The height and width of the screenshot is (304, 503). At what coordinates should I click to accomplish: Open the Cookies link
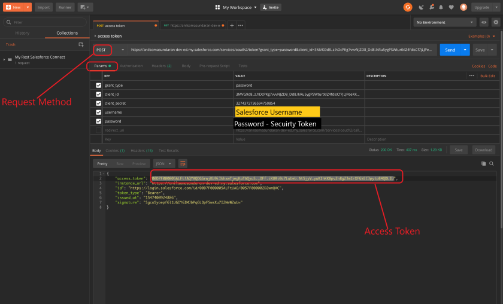pos(478,66)
